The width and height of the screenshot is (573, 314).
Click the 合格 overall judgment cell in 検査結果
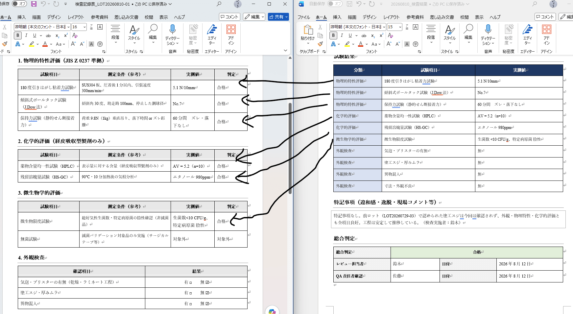click(x=477, y=252)
